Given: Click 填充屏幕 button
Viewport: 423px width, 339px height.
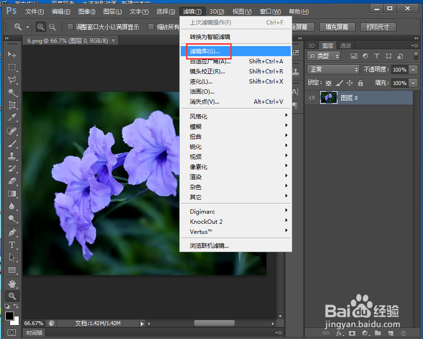Looking at the screenshot, I should 337,27.
